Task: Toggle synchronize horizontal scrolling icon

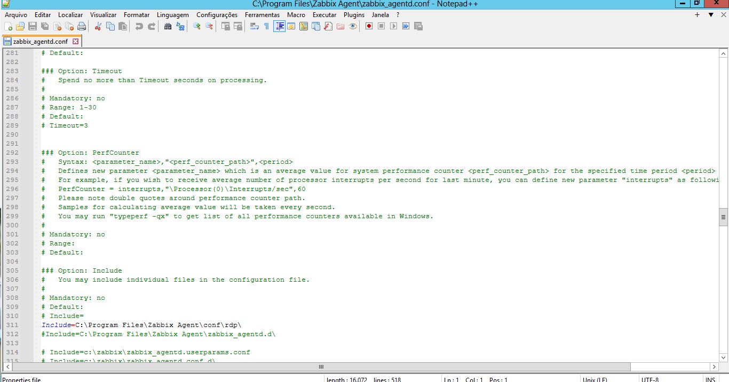Action: pos(238,26)
